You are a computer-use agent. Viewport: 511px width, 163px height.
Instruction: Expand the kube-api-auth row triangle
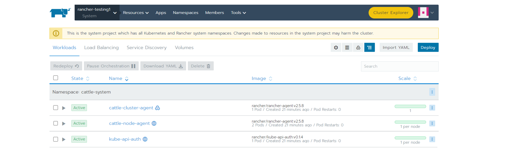point(64,139)
